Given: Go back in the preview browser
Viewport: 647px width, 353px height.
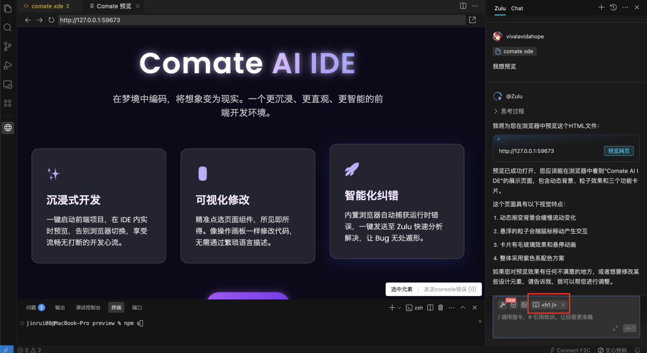Looking at the screenshot, I should [x=28, y=20].
